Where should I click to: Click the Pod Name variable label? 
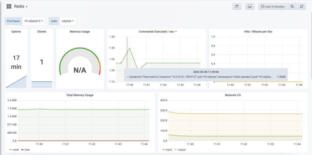13,21
